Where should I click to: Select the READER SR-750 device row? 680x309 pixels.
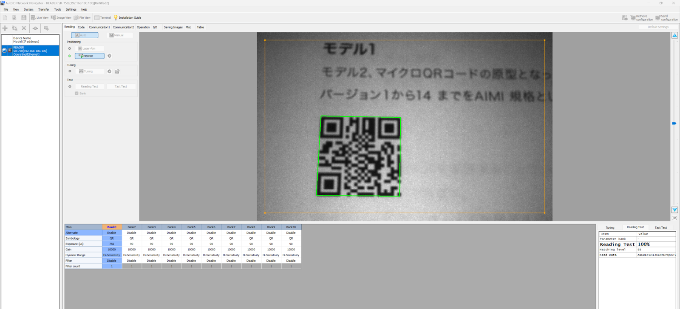pos(30,51)
